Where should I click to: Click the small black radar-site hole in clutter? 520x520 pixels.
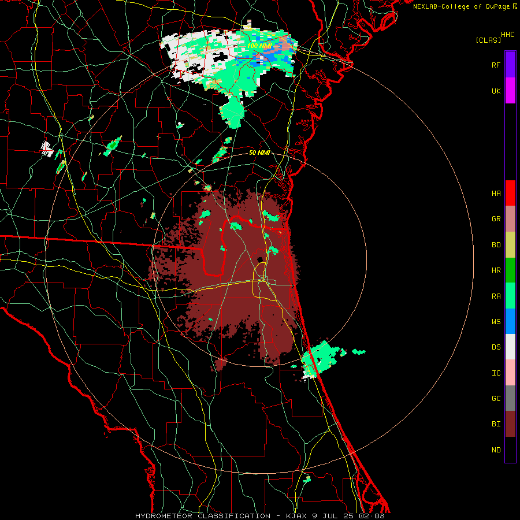coord(259,259)
